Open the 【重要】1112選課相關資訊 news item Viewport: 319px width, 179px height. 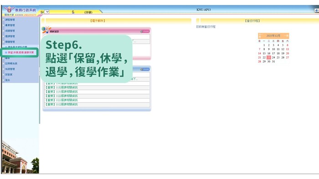click(61, 104)
